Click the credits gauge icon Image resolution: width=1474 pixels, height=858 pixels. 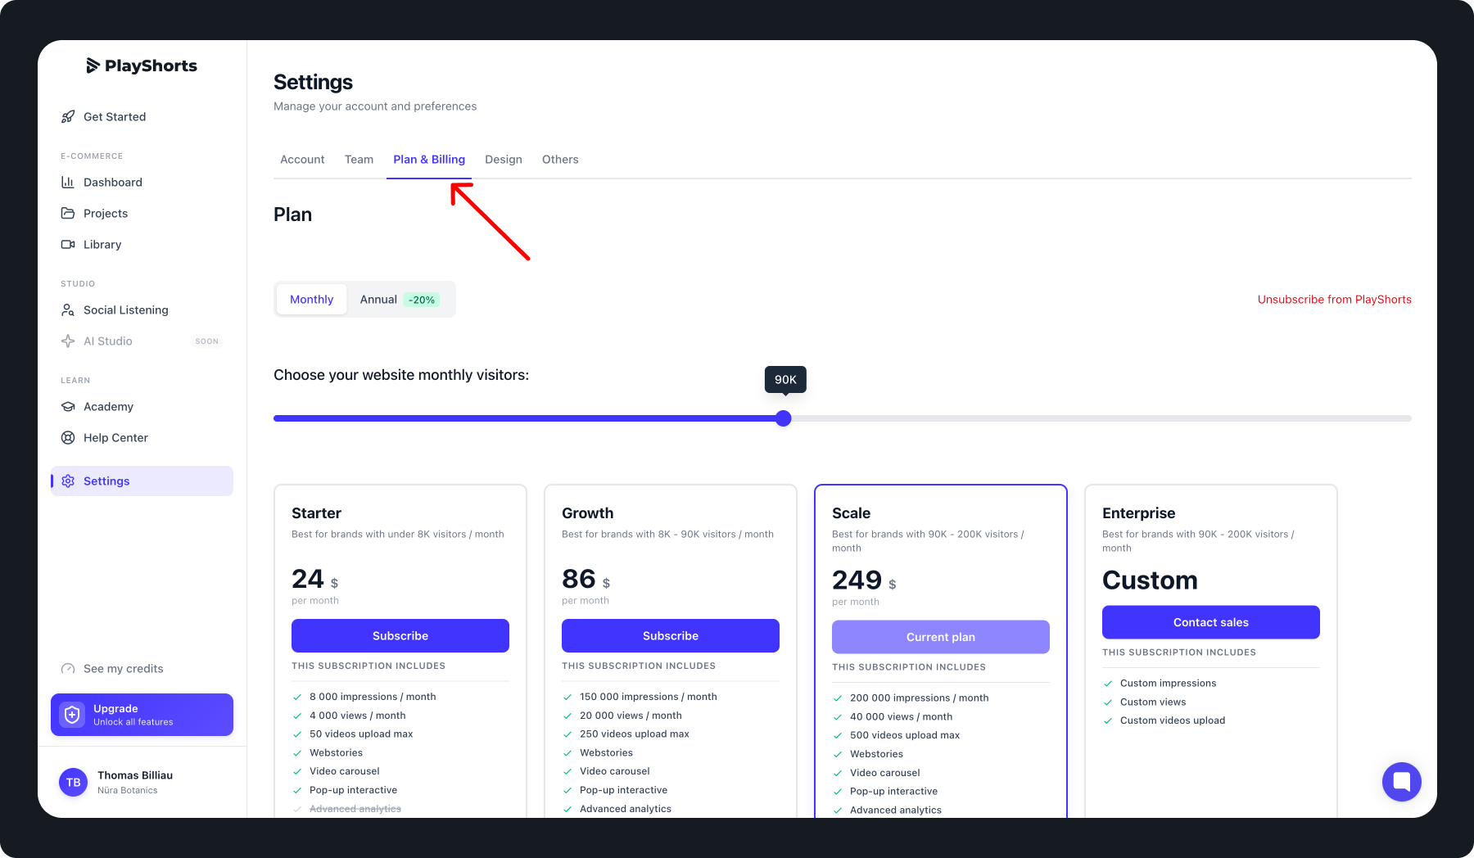[68, 669]
